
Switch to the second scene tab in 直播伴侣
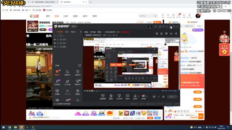click(x=67, y=32)
